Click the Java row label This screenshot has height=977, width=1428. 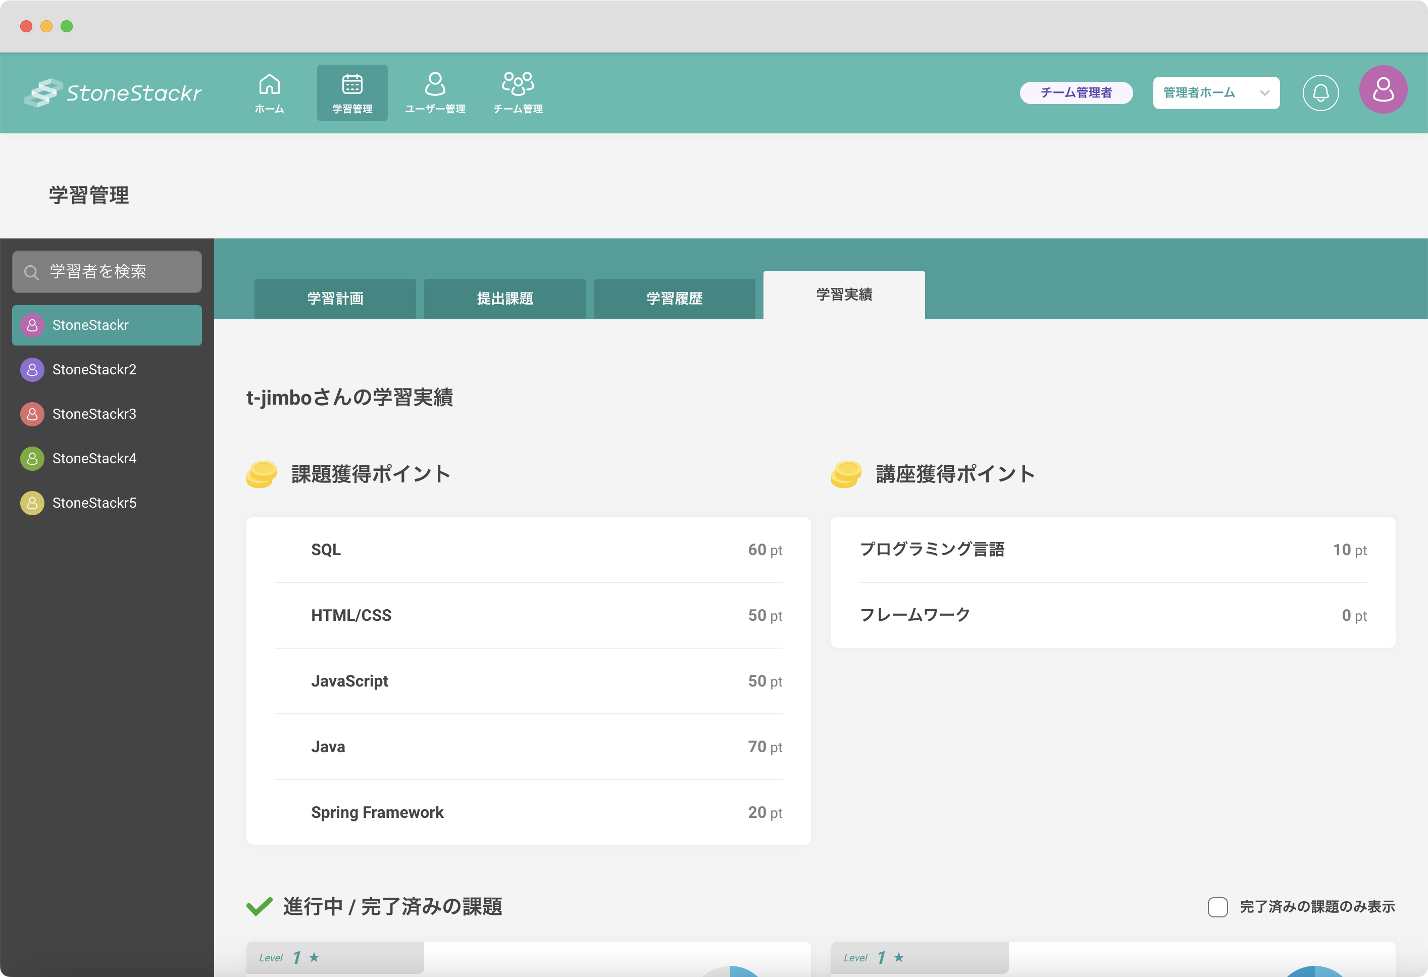click(x=328, y=747)
